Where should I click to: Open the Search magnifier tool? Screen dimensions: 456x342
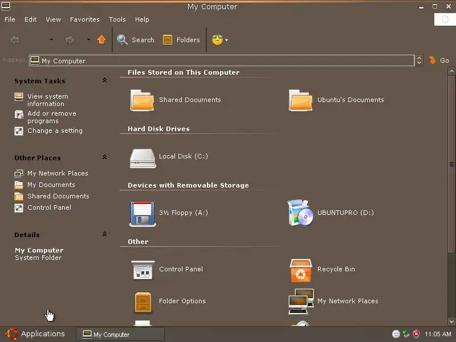point(122,39)
